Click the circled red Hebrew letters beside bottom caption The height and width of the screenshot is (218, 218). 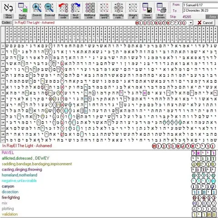(183, 146)
